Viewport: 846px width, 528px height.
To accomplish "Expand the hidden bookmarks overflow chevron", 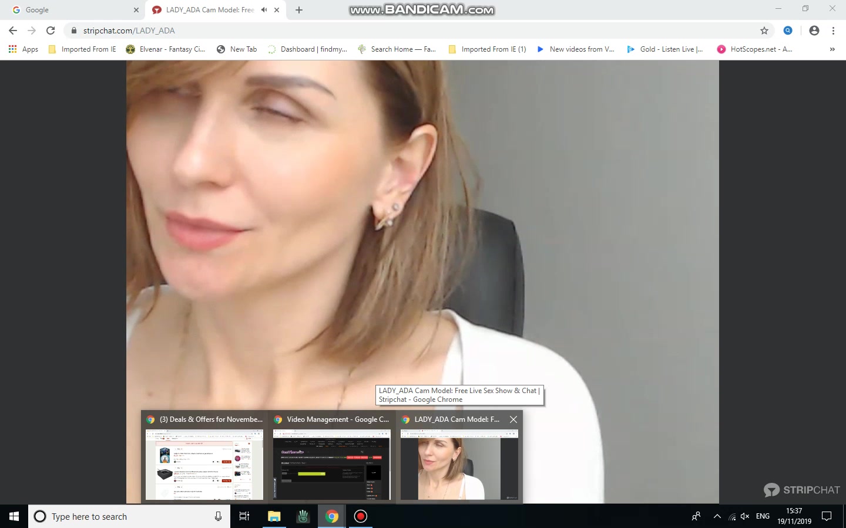I will click(x=832, y=49).
